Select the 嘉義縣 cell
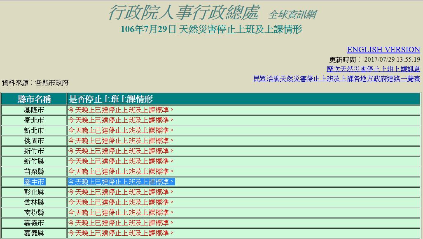Viewport: 423px width, 239px height. (x=34, y=233)
